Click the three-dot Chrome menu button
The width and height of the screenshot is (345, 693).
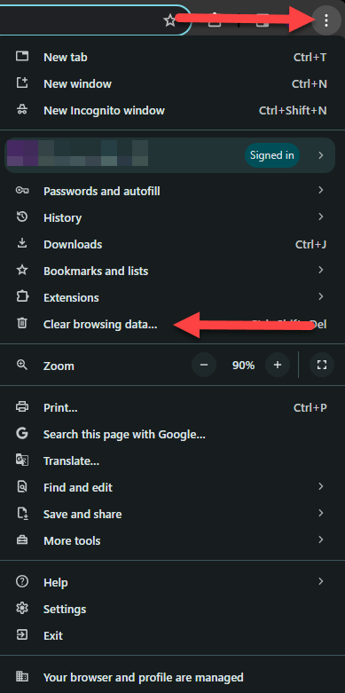point(326,20)
